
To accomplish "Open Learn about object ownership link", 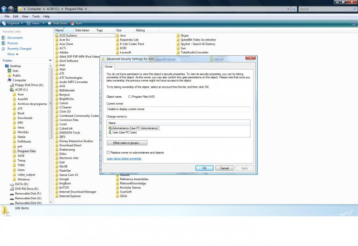I will point(124,158).
